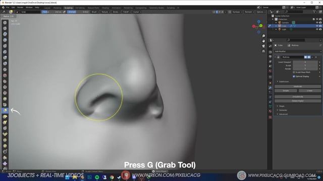
Task: Open the Remesh dropdown
Action: pyautogui.click(x=249, y=12)
